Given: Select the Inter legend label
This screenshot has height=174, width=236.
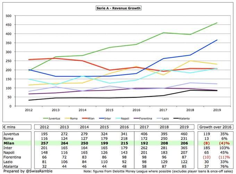Looking at the screenshot, I should (108, 118).
